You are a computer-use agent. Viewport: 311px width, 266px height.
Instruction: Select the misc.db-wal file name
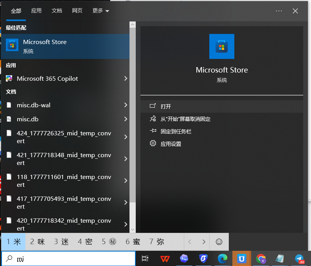(34, 105)
